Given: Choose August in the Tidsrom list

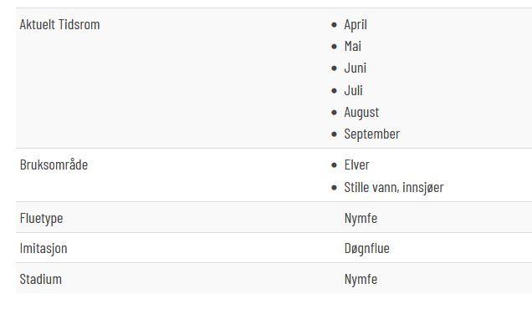Looking at the screenshot, I should tap(361, 113).
